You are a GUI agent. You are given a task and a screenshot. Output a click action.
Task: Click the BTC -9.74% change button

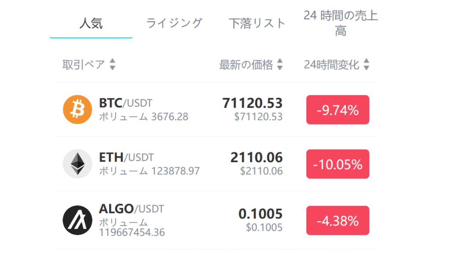tap(338, 110)
